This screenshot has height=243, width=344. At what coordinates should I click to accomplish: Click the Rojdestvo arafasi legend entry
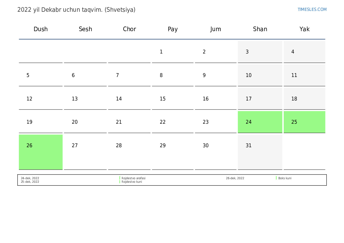[133, 178]
